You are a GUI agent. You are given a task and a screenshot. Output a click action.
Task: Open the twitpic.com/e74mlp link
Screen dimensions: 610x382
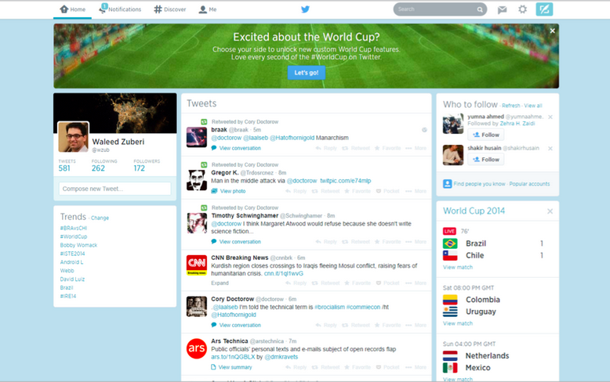(x=346, y=181)
